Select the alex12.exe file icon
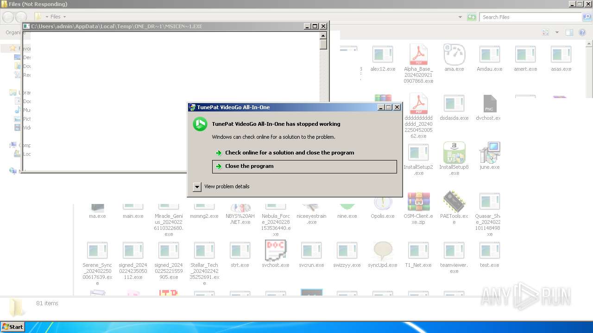Viewport: 593px width, 333px height. tap(383, 55)
